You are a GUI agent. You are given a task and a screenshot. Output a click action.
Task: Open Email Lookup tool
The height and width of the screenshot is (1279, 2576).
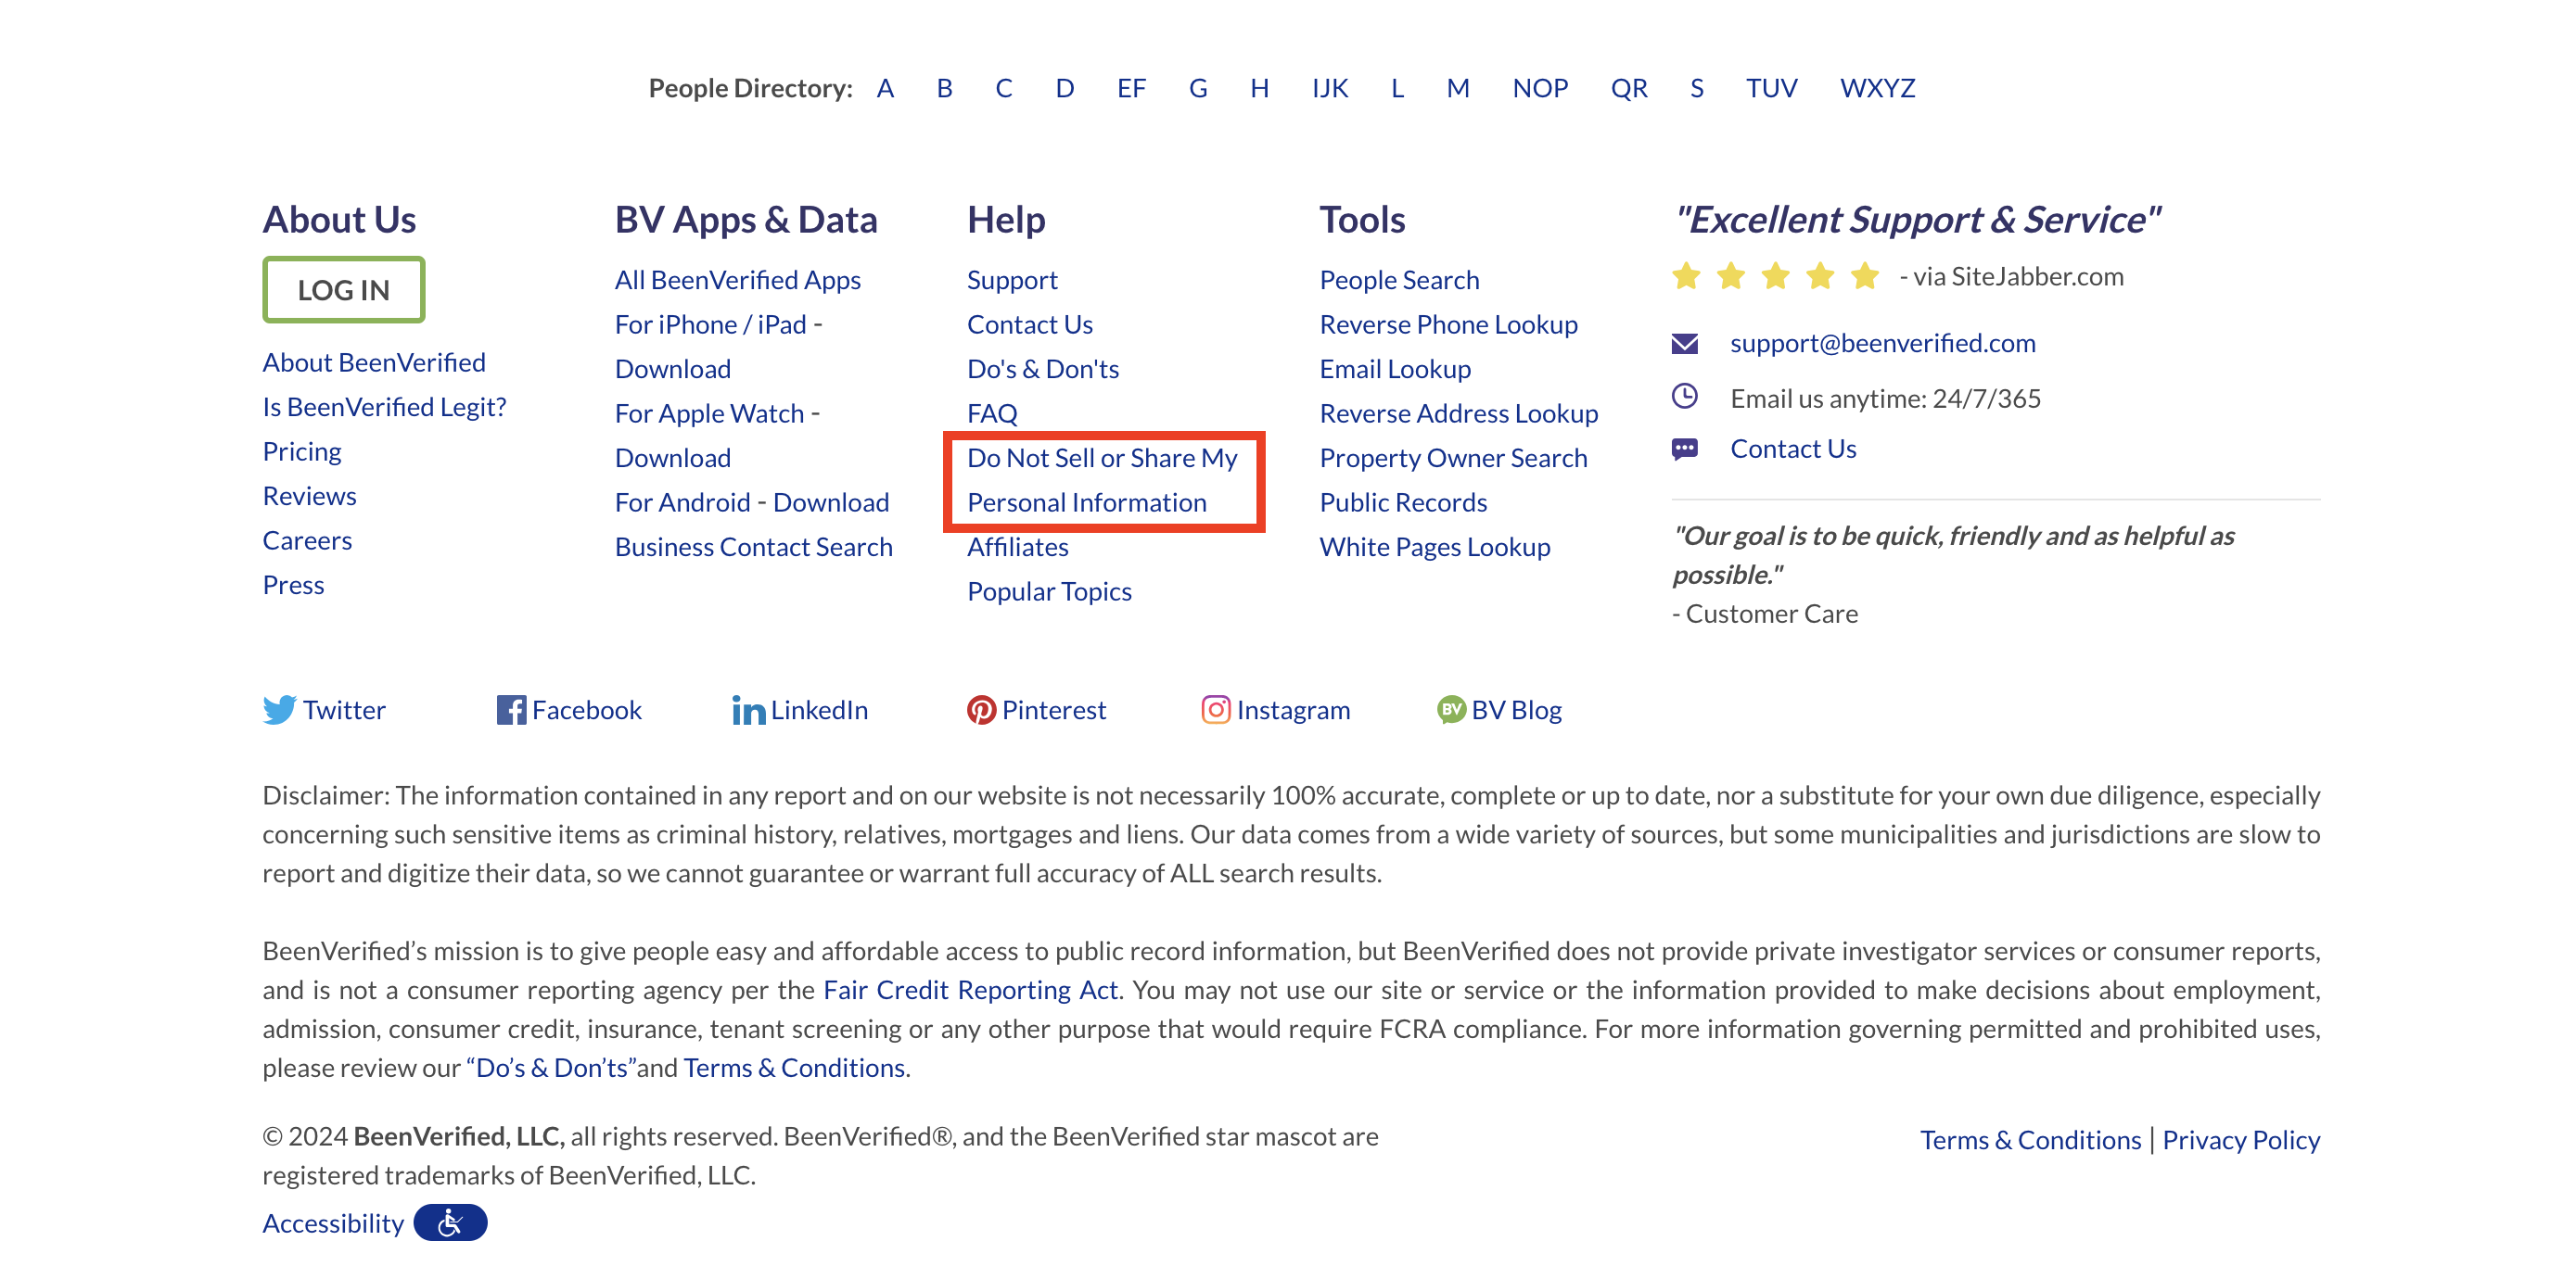point(1396,369)
